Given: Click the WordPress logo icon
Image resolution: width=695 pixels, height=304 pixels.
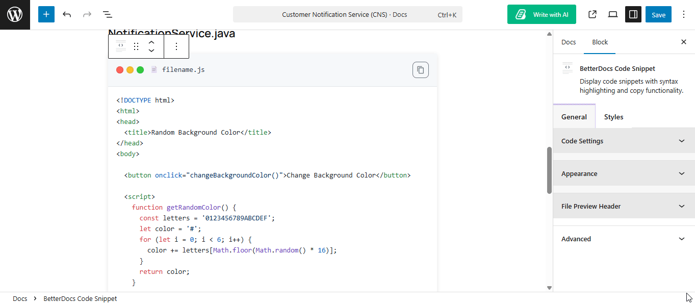Looking at the screenshot, I should 15,15.
